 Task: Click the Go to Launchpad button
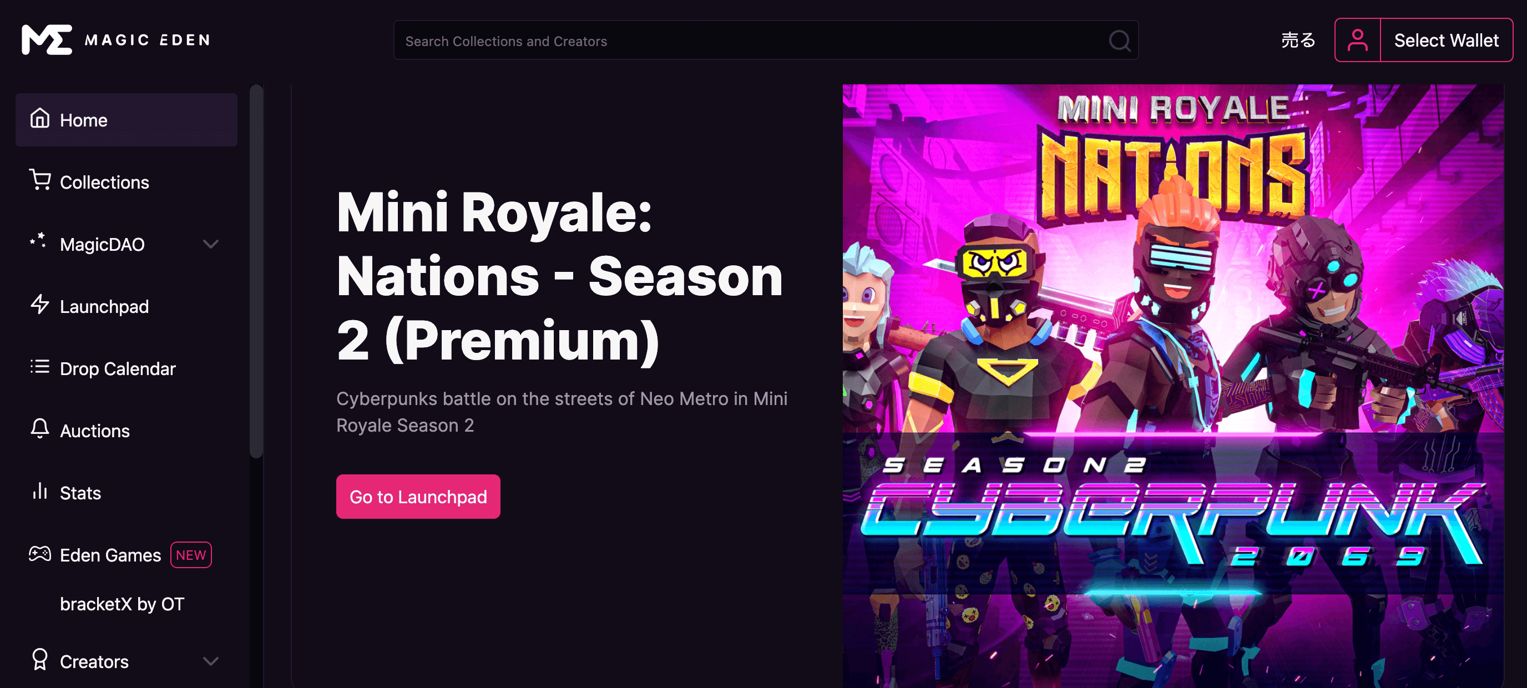point(418,497)
